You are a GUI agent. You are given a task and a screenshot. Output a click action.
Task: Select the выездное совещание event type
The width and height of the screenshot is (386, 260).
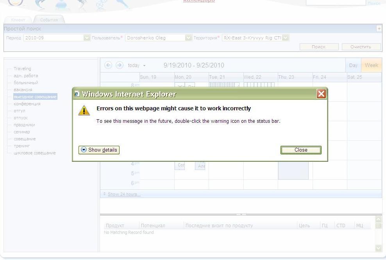[x=35, y=97]
